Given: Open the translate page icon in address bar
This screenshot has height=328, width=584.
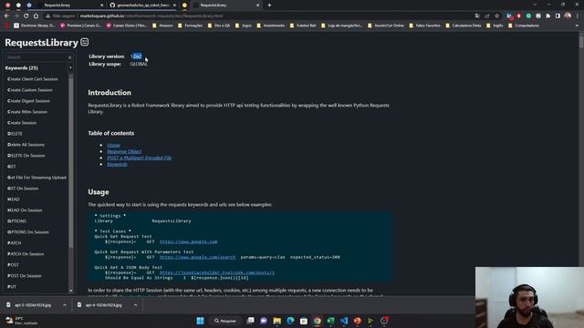Looking at the screenshot, I should click(x=477, y=16).
